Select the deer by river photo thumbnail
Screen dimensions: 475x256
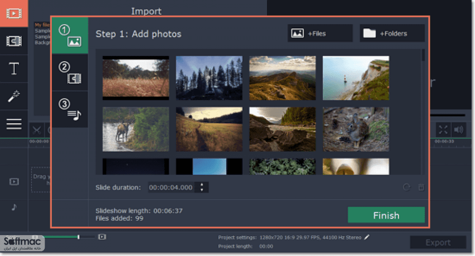click(x=136, y=129)
